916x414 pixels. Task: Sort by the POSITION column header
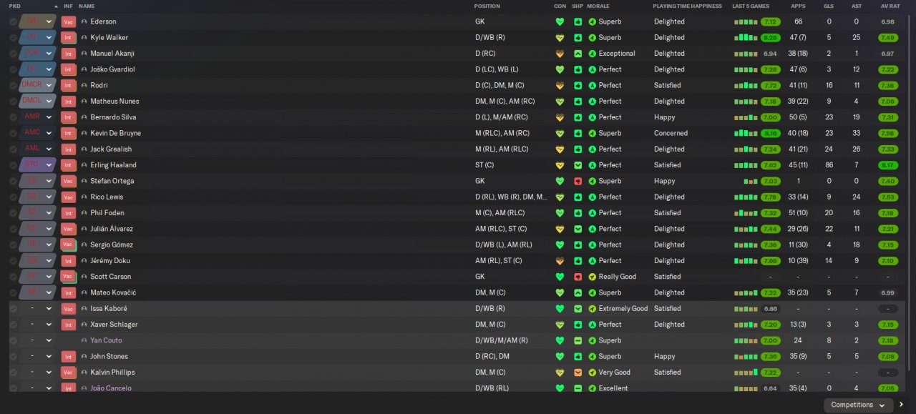[x=487, y=6]
